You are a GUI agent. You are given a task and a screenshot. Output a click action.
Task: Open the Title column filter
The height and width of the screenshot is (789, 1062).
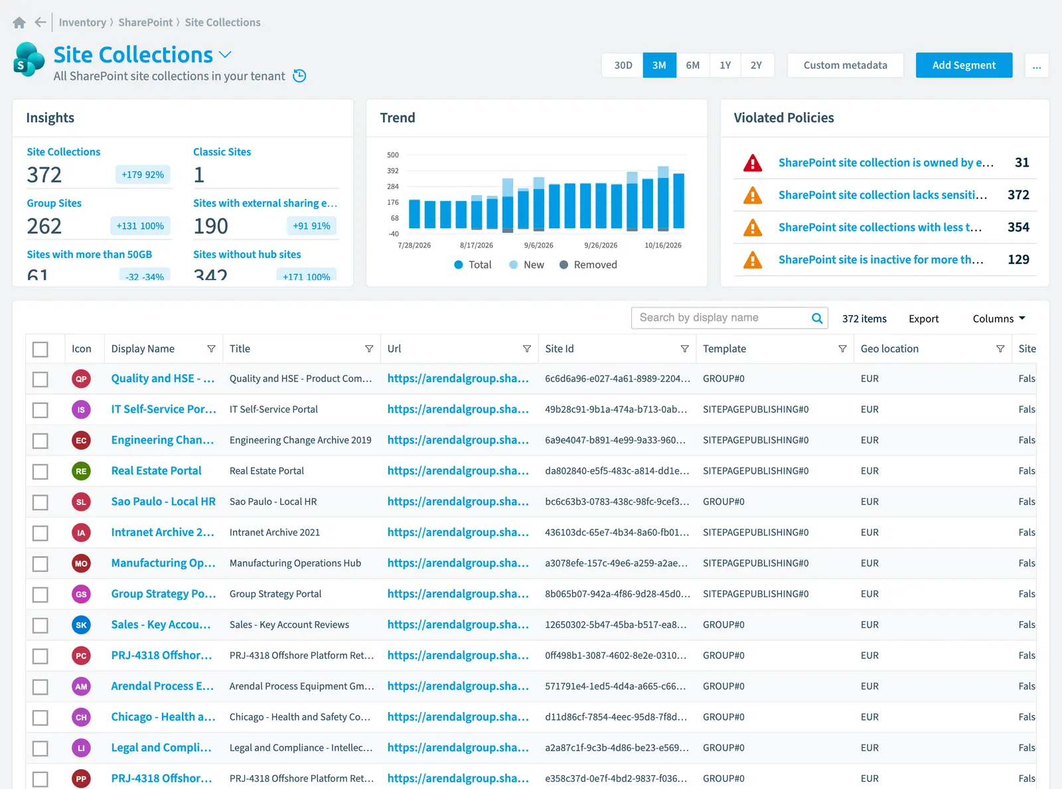(369, 349)
